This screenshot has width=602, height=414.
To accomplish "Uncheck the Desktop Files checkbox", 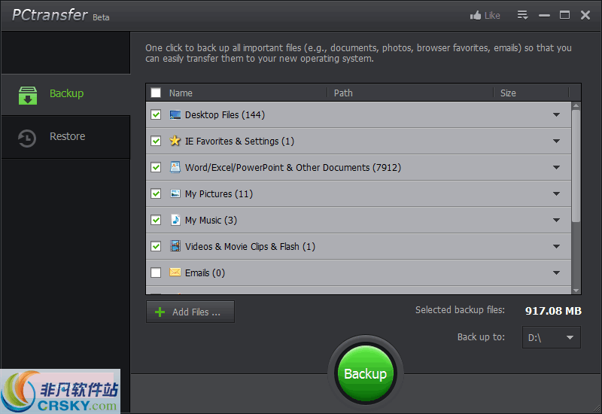I will click(156, 115).
